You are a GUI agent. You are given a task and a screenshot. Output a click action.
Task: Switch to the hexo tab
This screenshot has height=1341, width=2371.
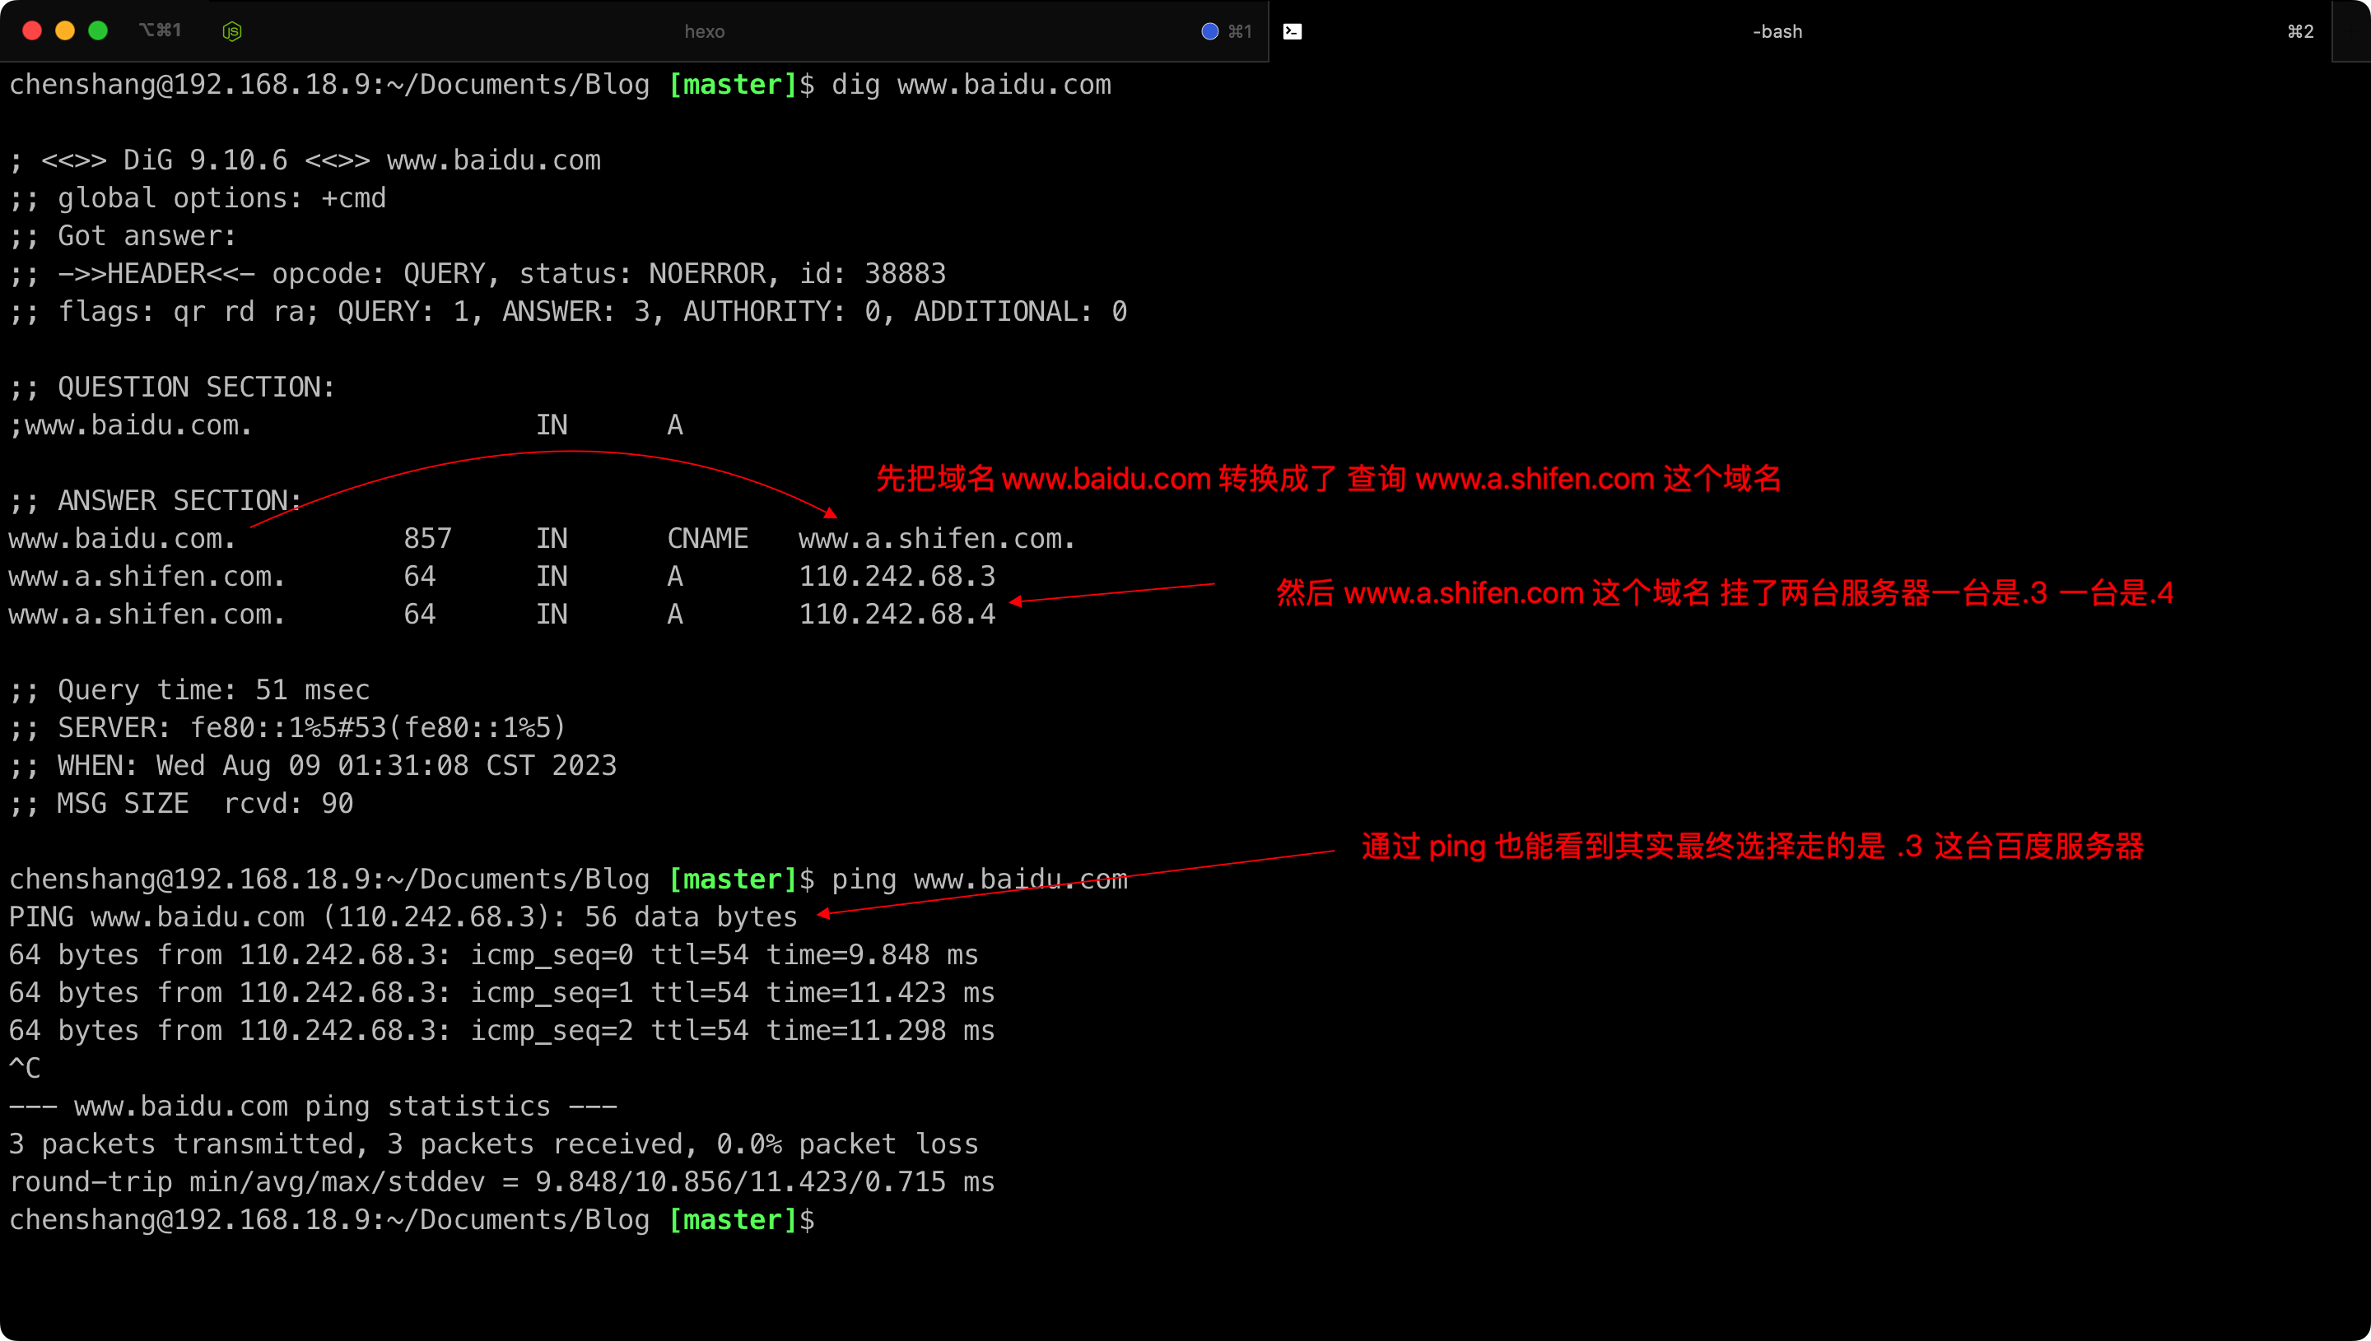(704, 31)
